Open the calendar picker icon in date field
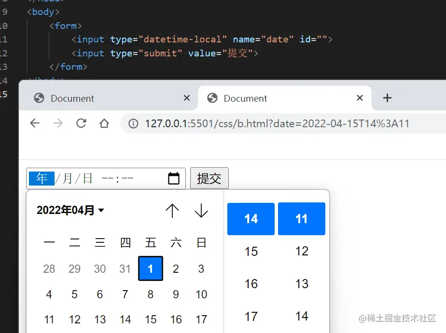 (173, 178)
